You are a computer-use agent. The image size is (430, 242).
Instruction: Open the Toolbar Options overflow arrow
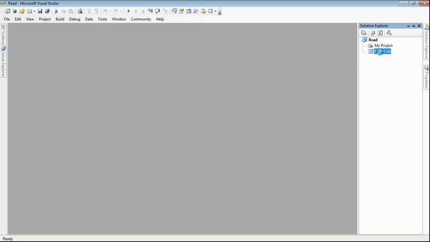point(220,12)
